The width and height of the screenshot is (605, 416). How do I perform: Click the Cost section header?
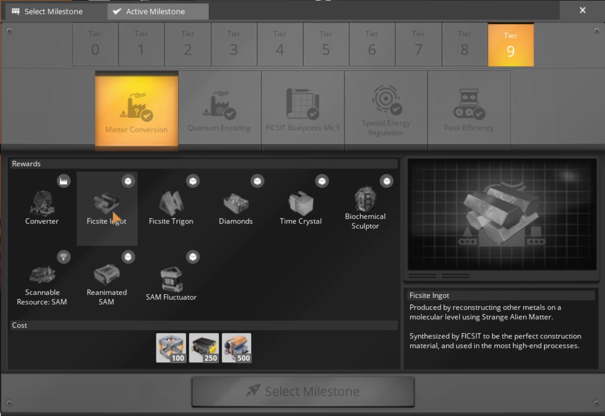(204, 326)
